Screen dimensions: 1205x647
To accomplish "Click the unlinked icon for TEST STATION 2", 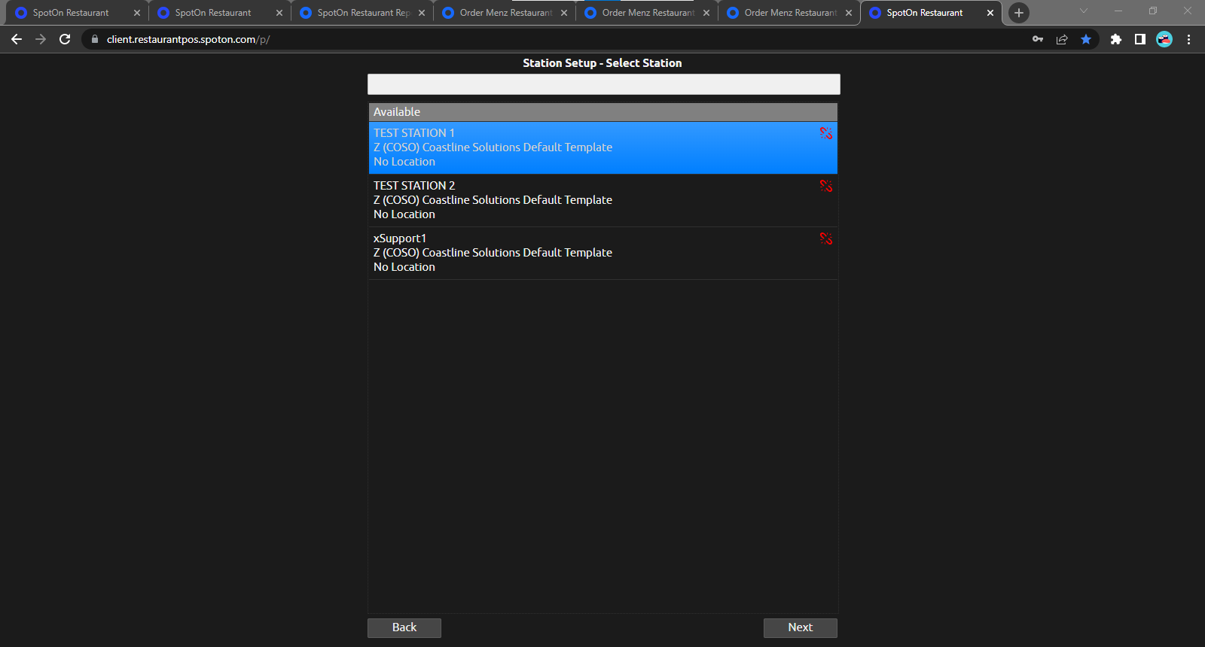I will pos(826,186).
